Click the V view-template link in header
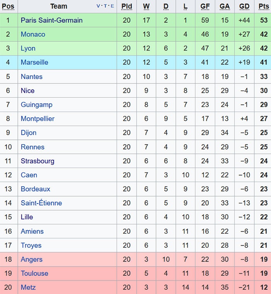The height and width of the screenshot is (294, 271). [x=98, y=6]
